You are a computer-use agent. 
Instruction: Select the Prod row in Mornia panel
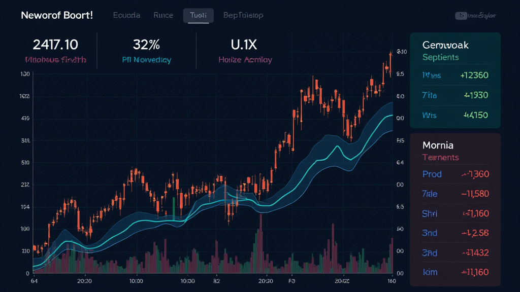point(454,174)
